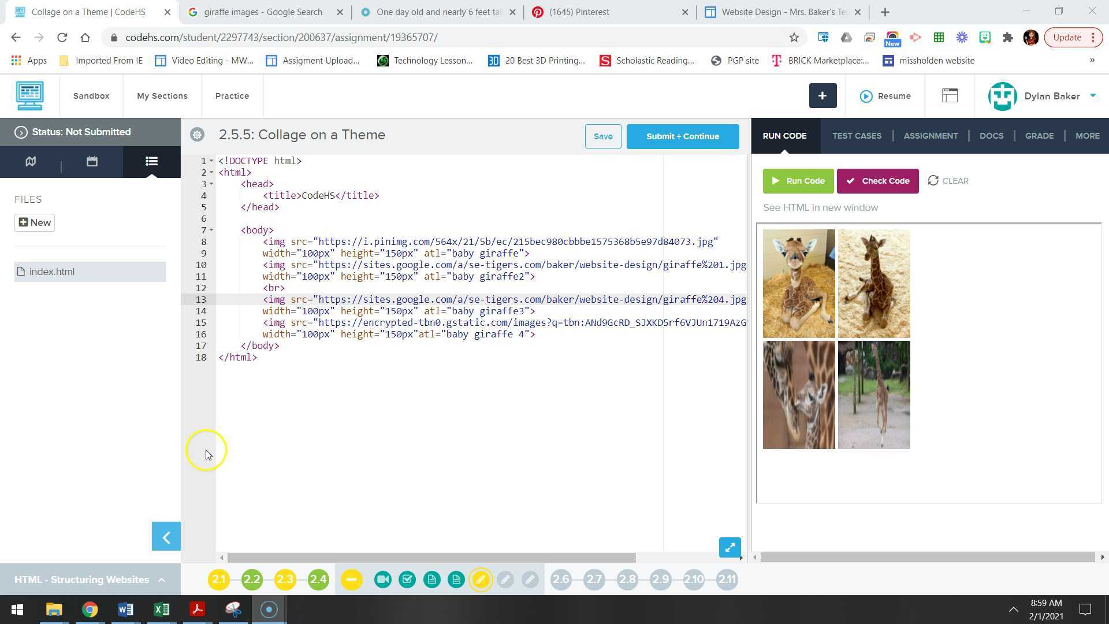Switch to the list outline view icon

tap(151, 162)
